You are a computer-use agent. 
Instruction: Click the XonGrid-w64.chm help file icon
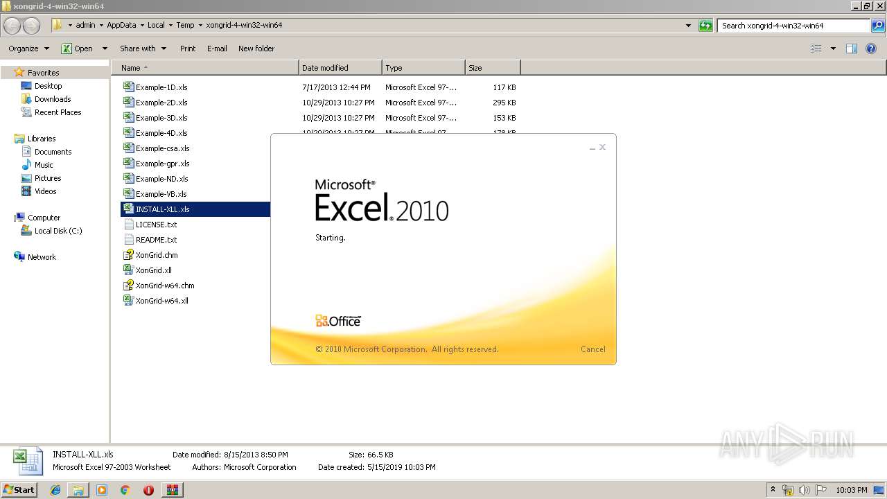128,285
